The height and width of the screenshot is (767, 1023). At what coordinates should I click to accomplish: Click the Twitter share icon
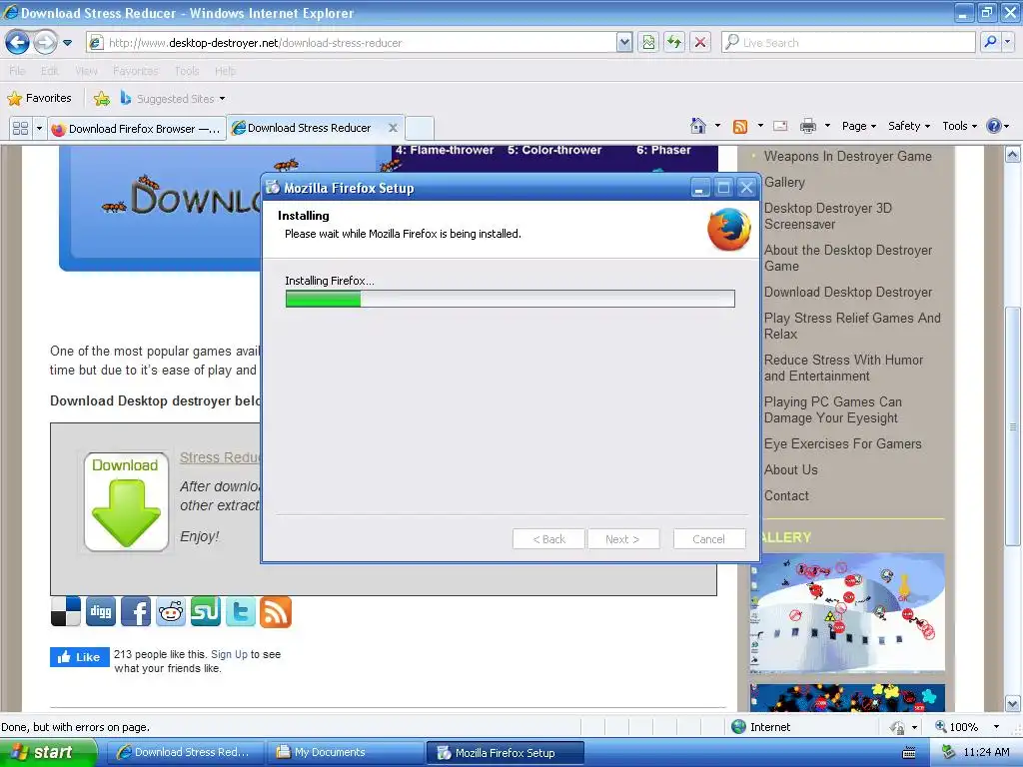(x=241, y=612)
